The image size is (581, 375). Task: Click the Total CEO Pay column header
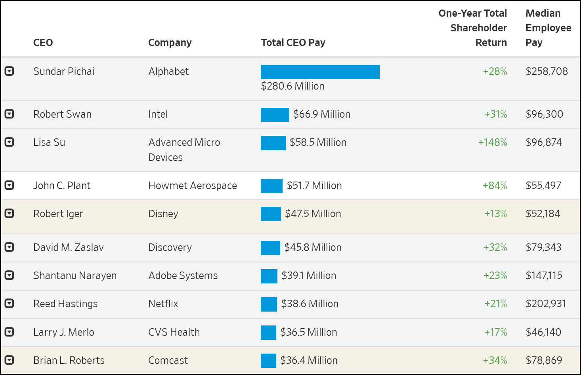click(293, 42)
